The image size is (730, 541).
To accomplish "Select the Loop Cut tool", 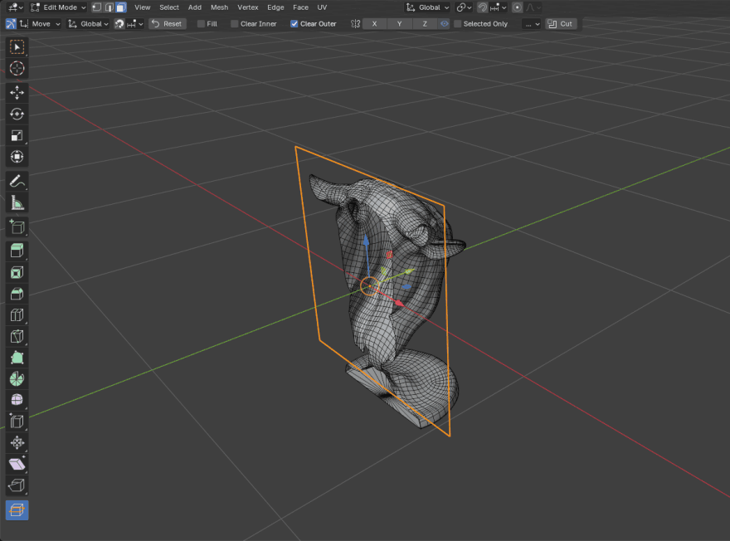I will (17, 315).
